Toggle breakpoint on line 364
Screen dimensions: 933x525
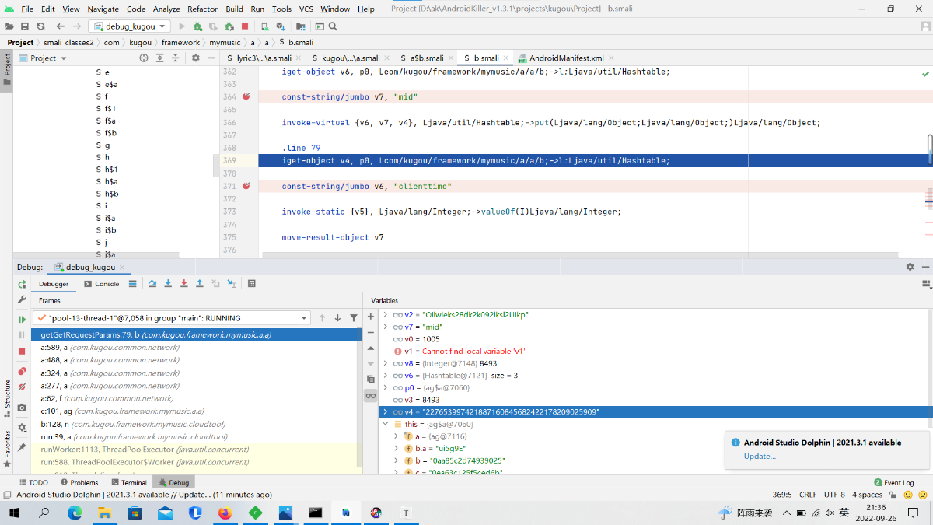(x=246, y=97)
